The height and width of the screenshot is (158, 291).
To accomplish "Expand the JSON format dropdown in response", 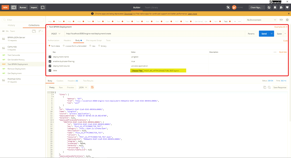I will coord(83,87).
